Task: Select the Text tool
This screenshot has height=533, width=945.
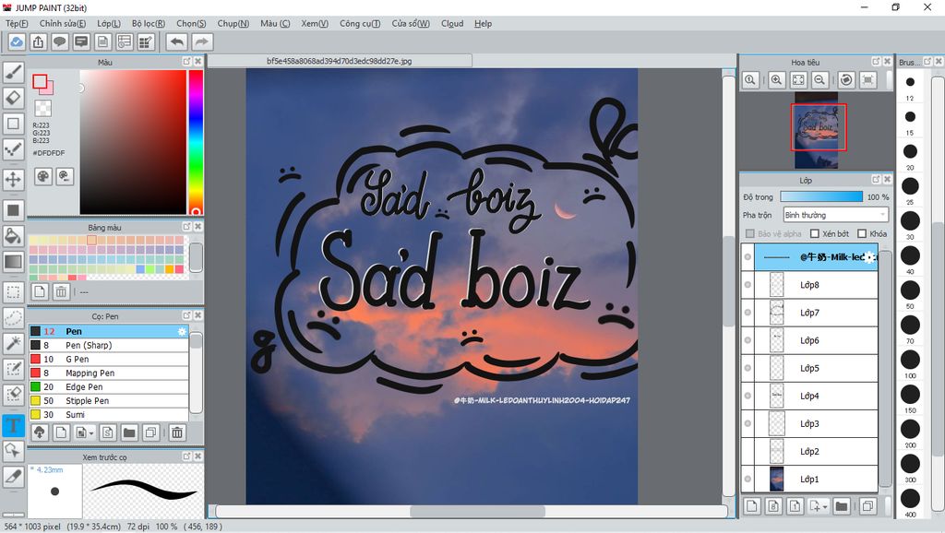Action: pos(13,425)
